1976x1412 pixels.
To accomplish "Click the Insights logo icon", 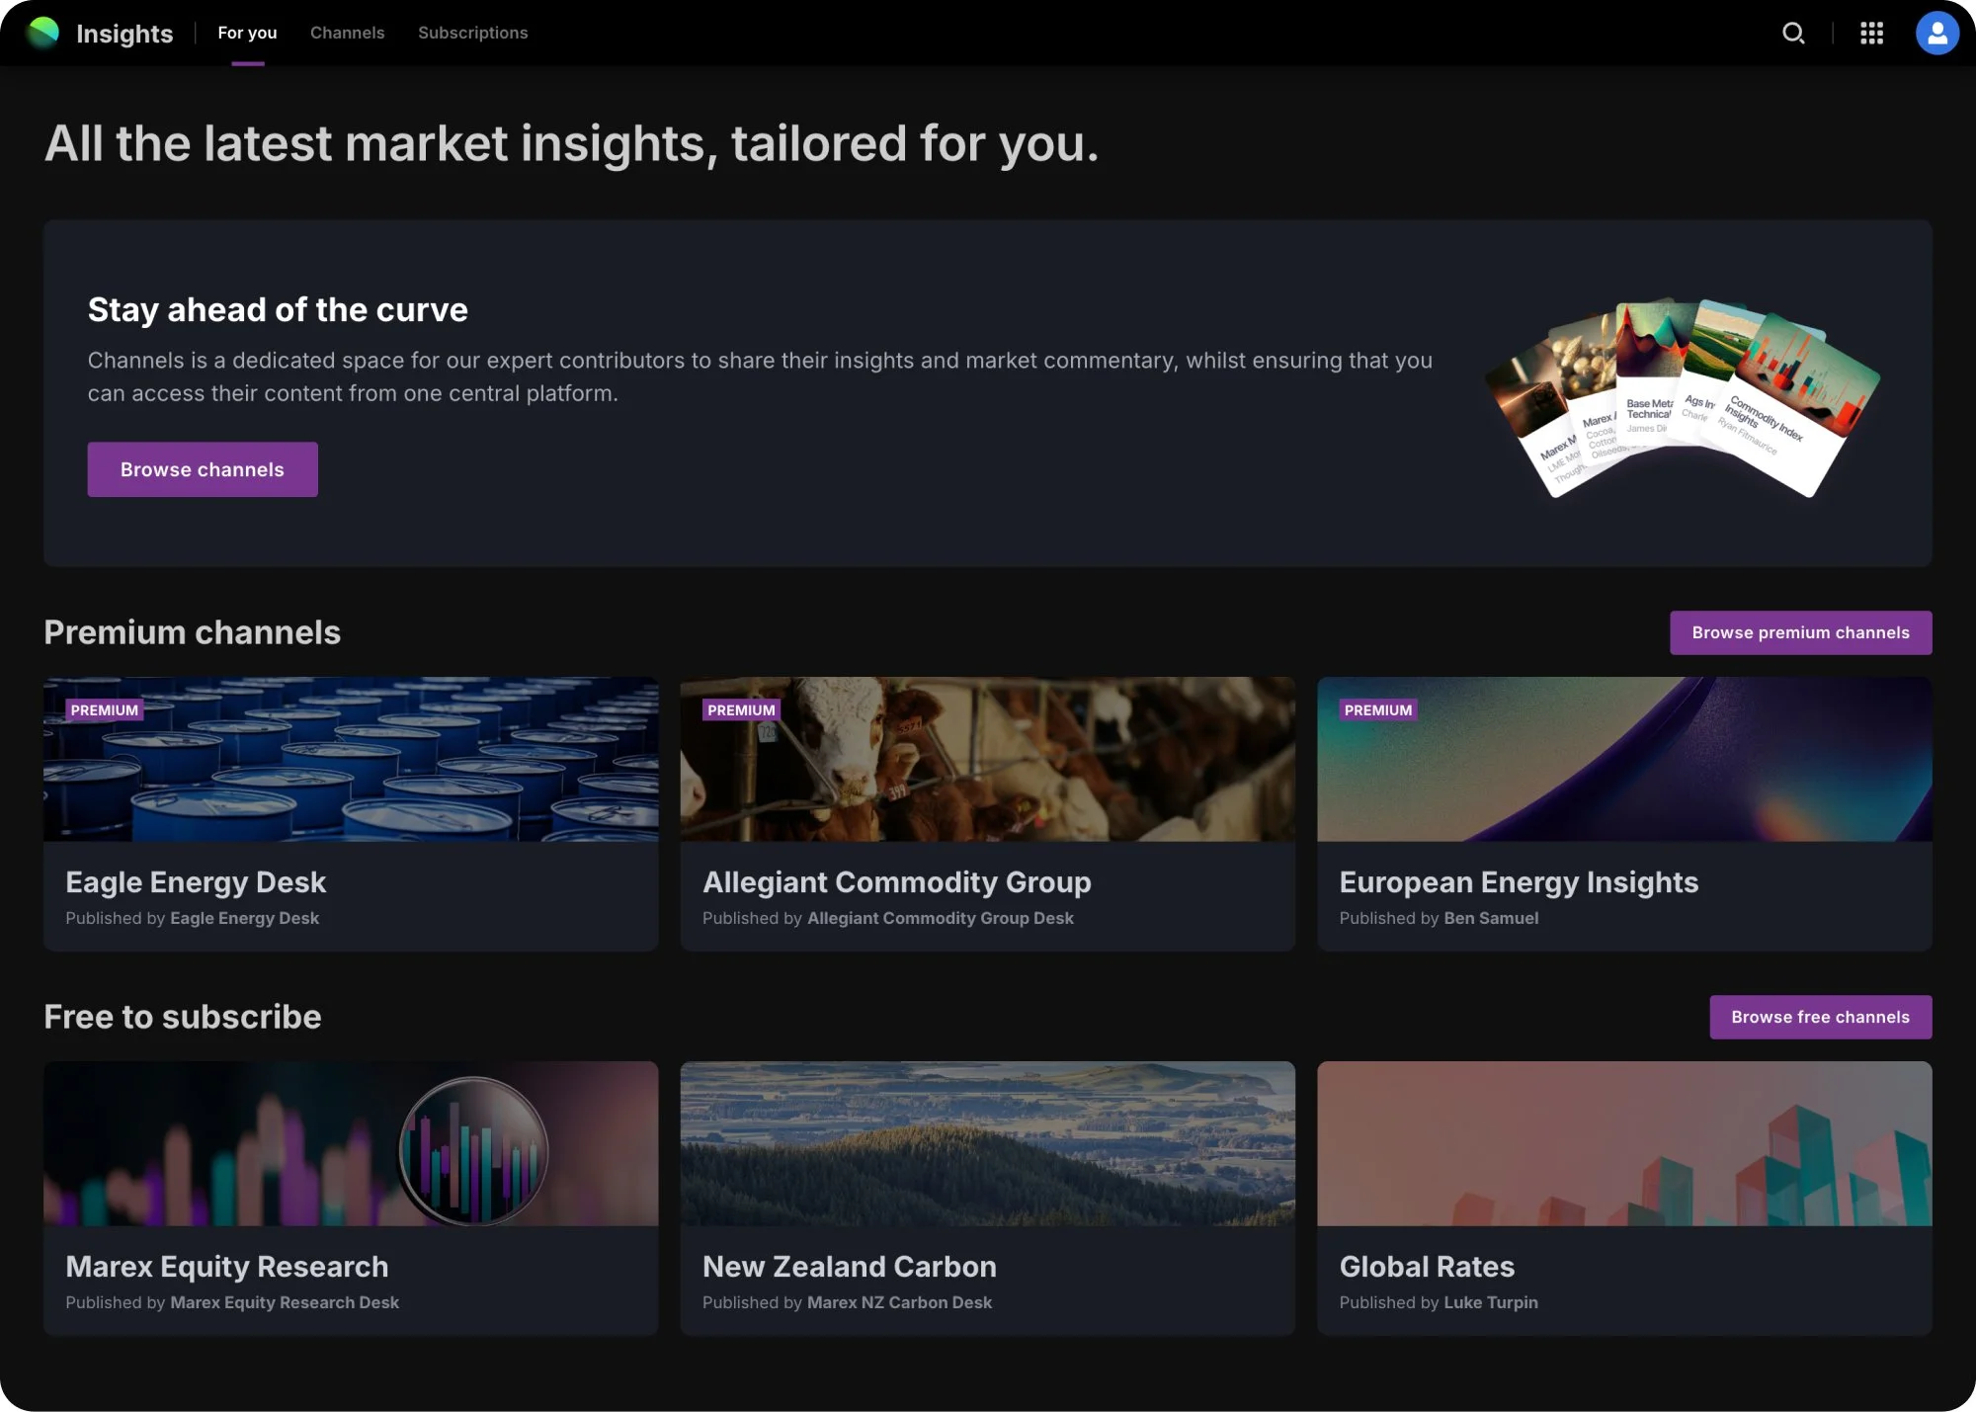I will 42,33.
